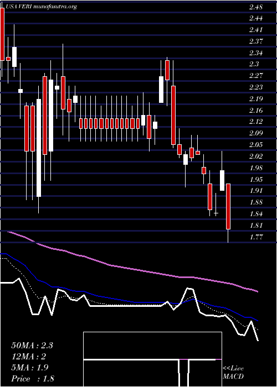Click the 2.34 price axis label
The image size is (277, 387).
256,53
